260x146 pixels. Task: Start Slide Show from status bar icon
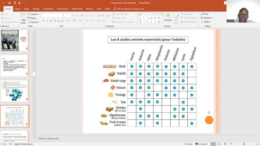tap(231, 144)
